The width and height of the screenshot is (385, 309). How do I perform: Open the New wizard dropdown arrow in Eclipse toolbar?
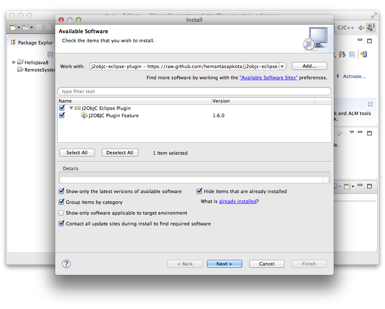[x=19, y=28]
